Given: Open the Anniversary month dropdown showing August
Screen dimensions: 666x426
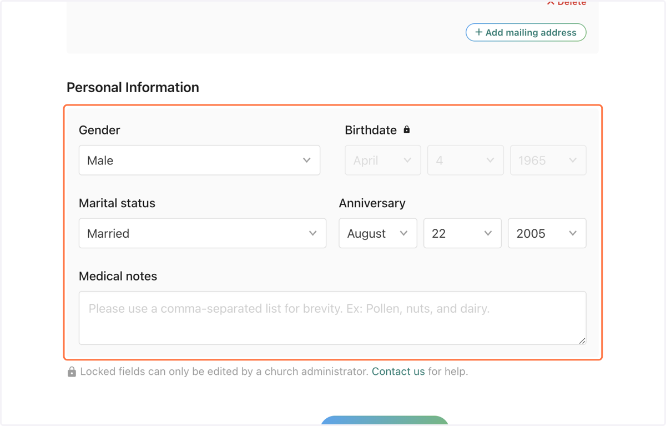Looking at the screenshot, I should pos(378,233).
